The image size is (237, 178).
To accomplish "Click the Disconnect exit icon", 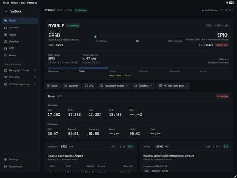I will pyautogui.click(x=6, y=166).
